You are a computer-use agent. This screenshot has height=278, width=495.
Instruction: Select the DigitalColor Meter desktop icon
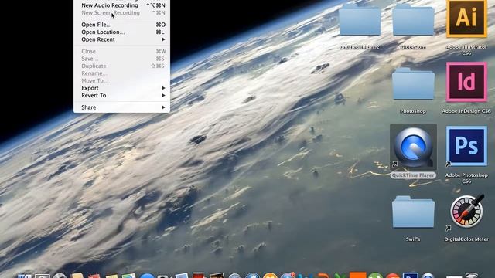[466, 211]
